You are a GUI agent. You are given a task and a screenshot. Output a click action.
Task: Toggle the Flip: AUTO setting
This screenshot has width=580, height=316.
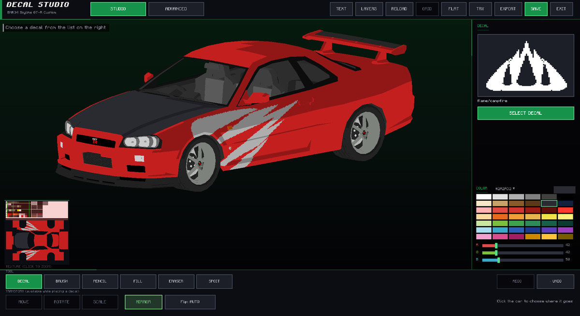(x=190, y=302)
